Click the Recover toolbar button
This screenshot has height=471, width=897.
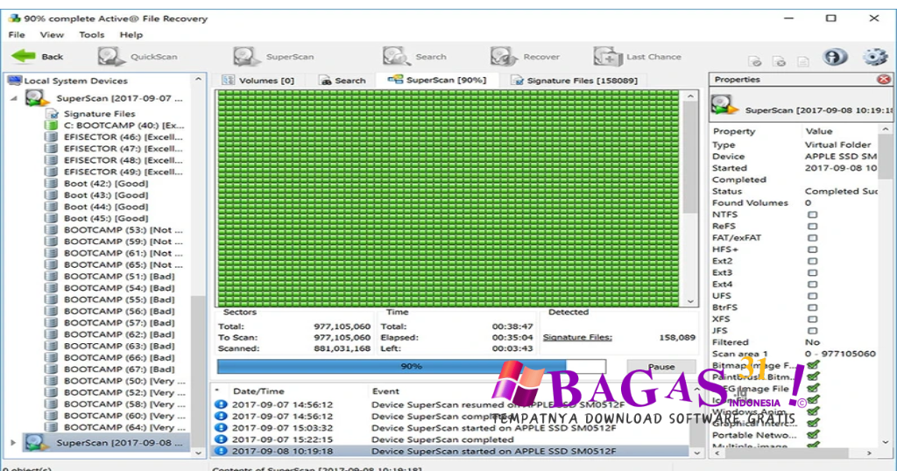(x=525, y=57)
